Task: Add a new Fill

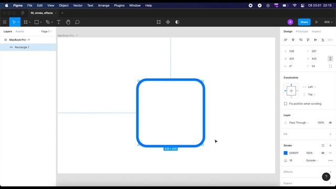Action: [330, 134]
